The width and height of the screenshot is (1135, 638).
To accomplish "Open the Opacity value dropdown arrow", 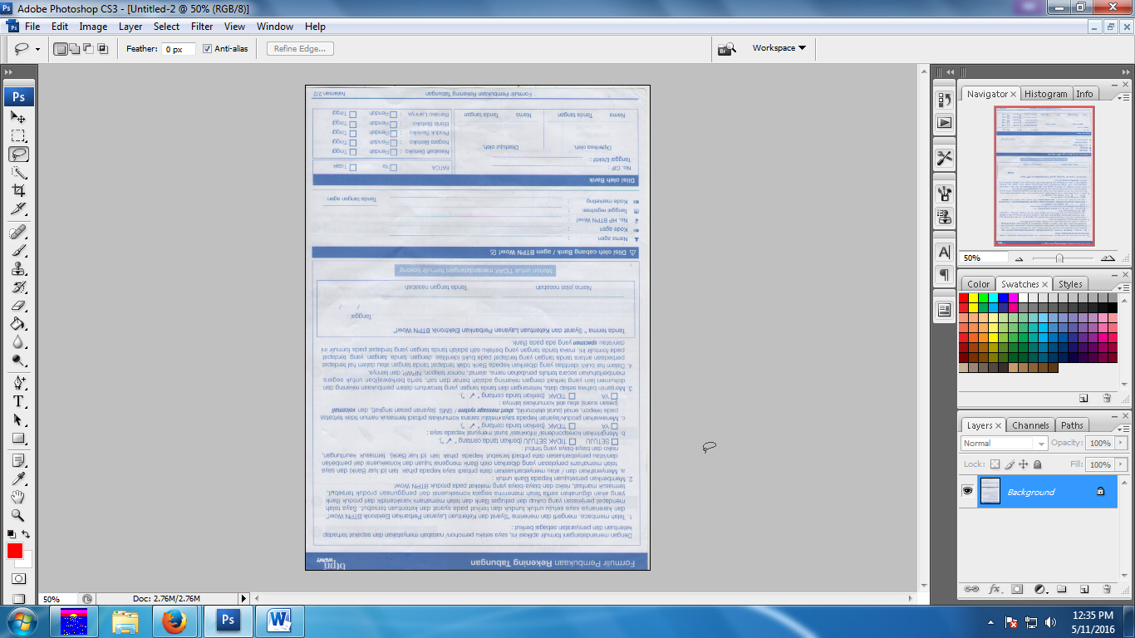I will point(1121,443).
